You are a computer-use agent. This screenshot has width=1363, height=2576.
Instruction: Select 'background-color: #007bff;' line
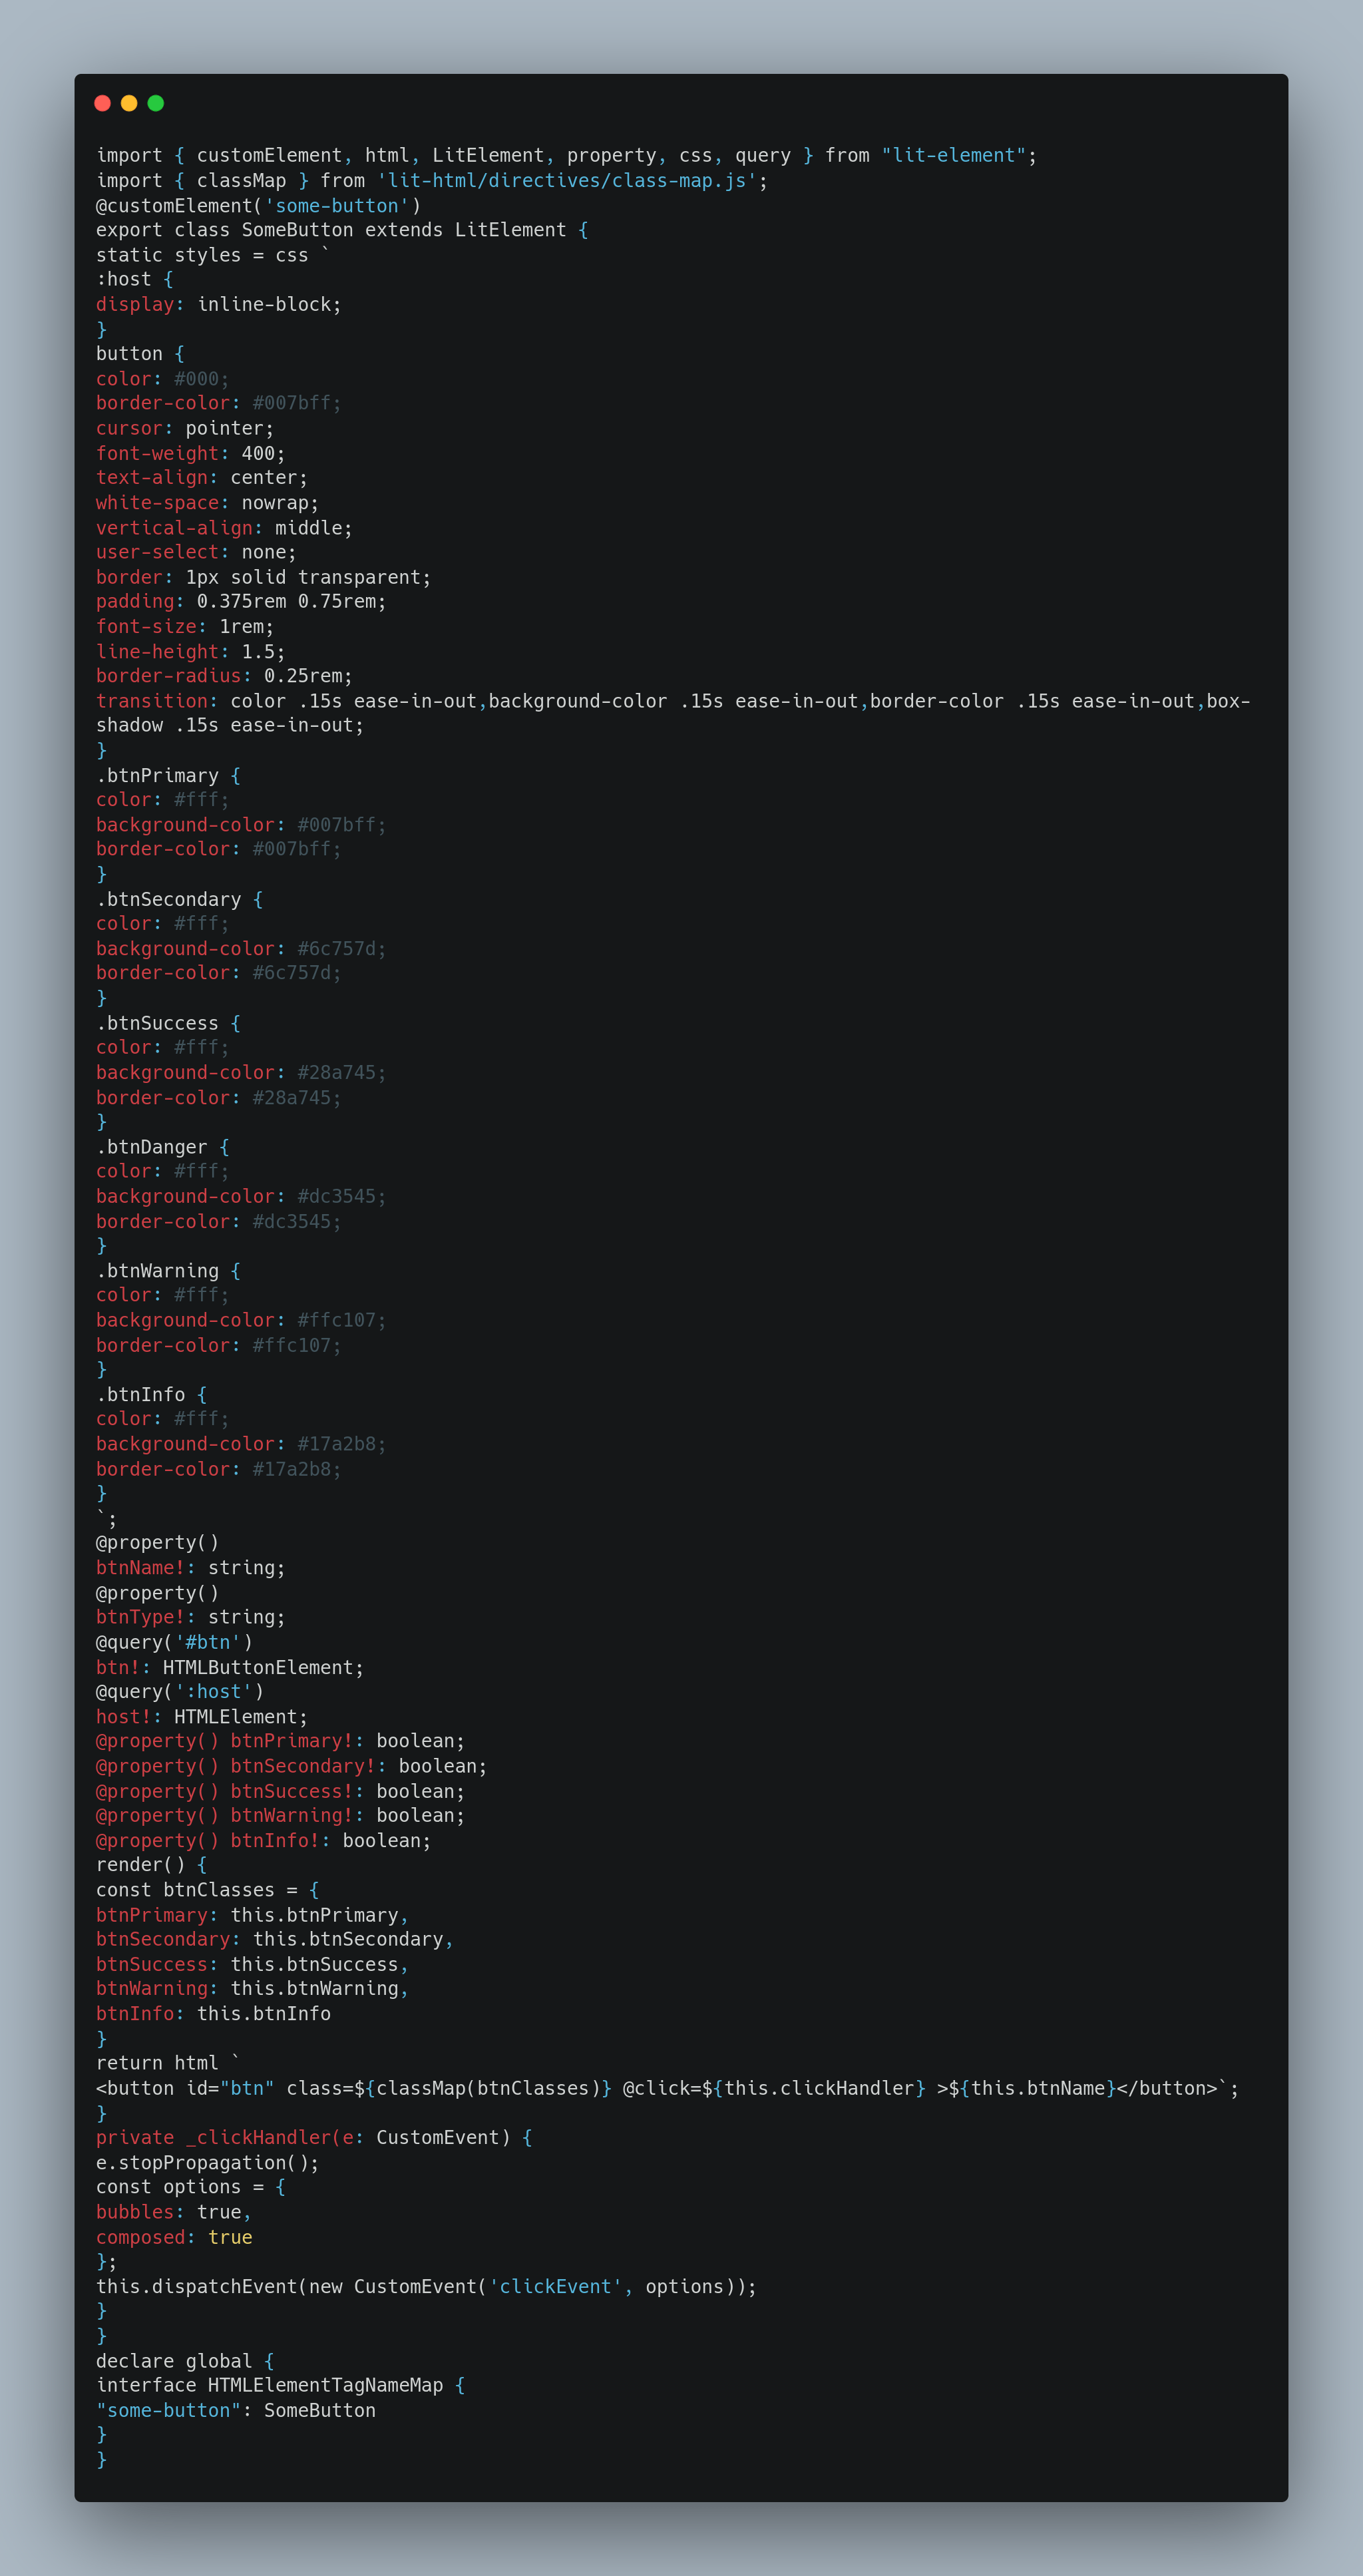pyautogui.click(x=241, y=825)
